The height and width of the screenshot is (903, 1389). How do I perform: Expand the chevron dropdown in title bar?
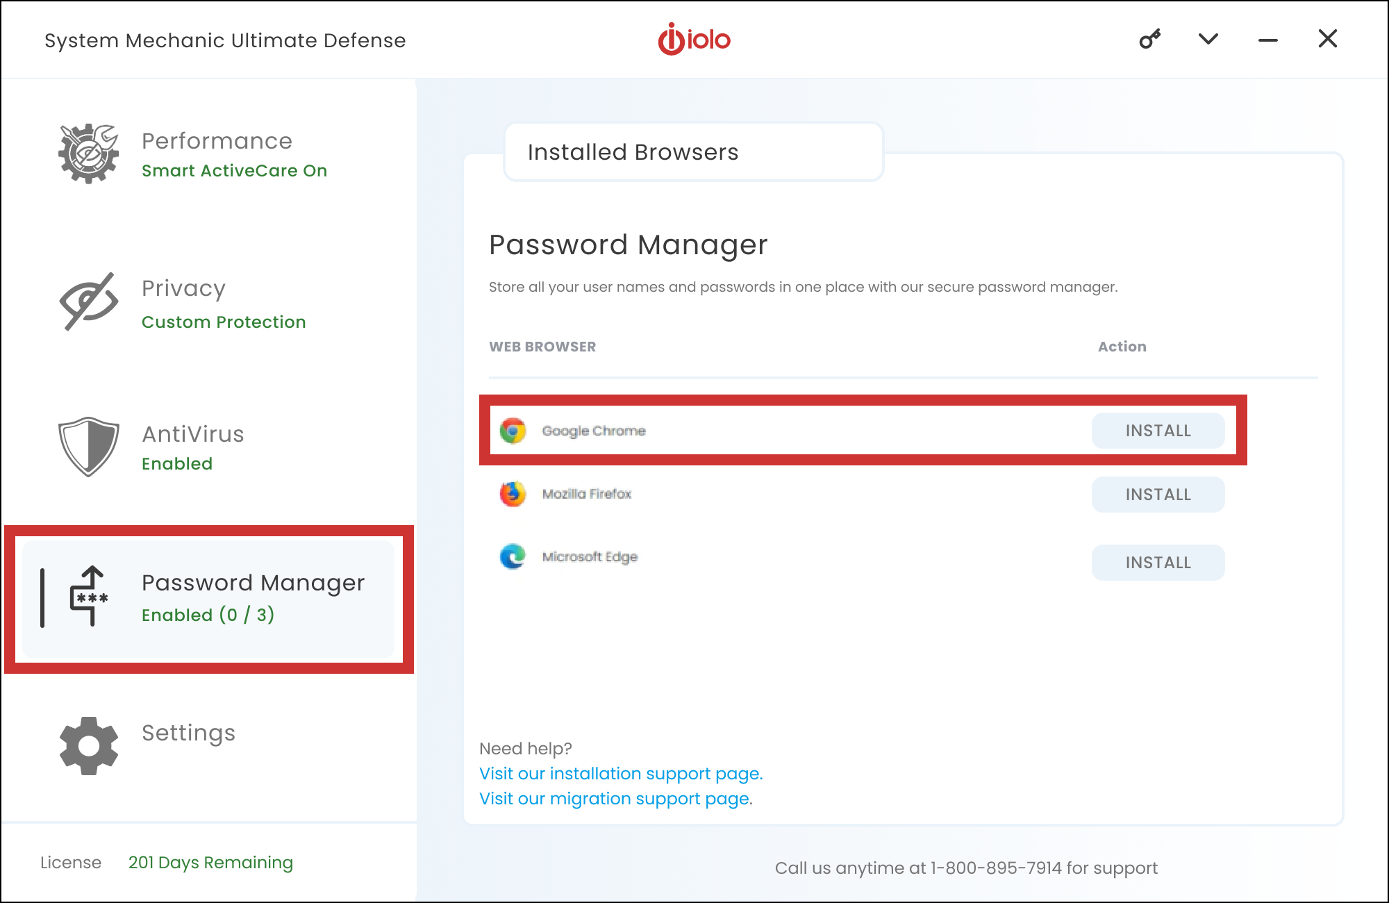coord(1208,39)
